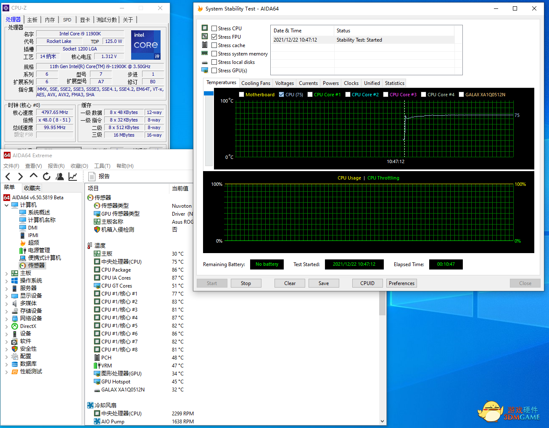Screen dimensions: 549x428
Task: Click the 机箱入侵检测 shield icon
Action: pyautogui.click(x=97, y=230)
